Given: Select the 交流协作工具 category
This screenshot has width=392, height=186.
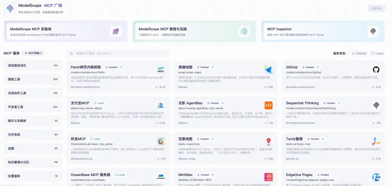Looking at the screenshot, I should tap(33, 93).
